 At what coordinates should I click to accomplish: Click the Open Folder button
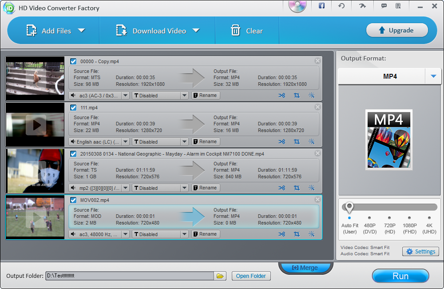[x=251, y=276]
